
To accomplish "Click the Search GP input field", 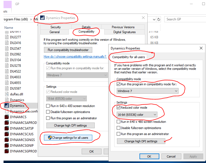I will tap(185, 19).
